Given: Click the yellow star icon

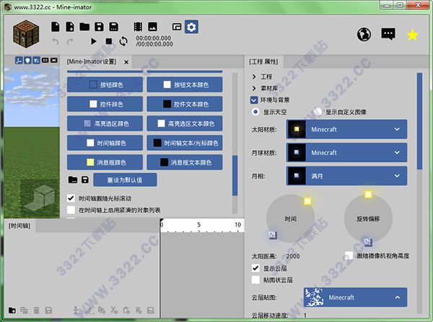Looking at the screenshot, I should [412, 35].
